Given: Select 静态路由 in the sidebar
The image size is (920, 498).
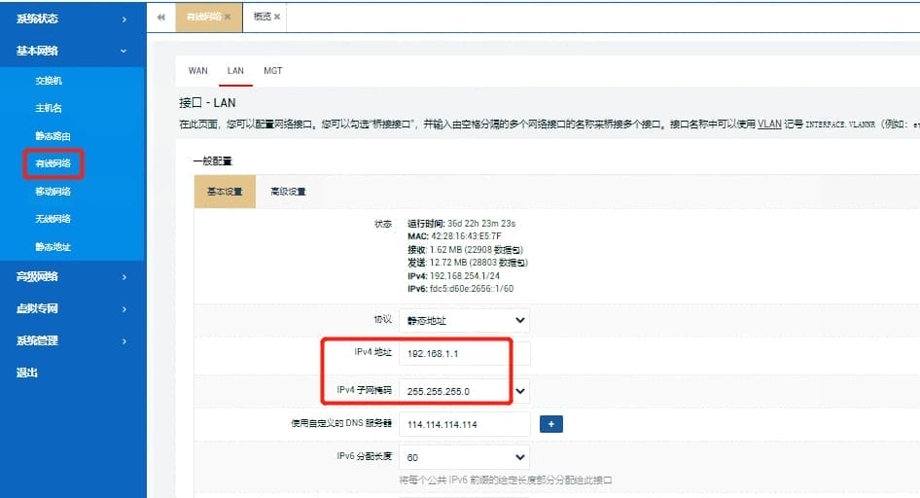Looking at the screenshot, I should (53, 136).
